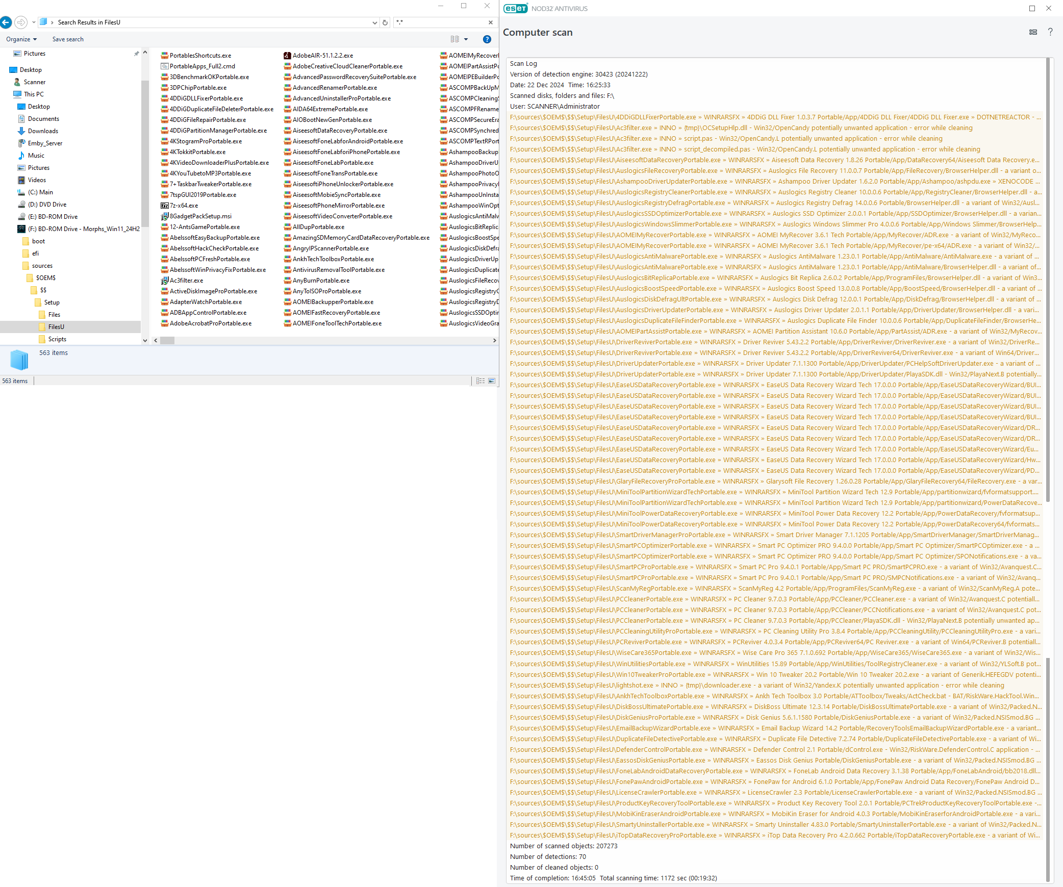Open File Explorer help icon
The image size is (1063, 887).
pos(487,39)
